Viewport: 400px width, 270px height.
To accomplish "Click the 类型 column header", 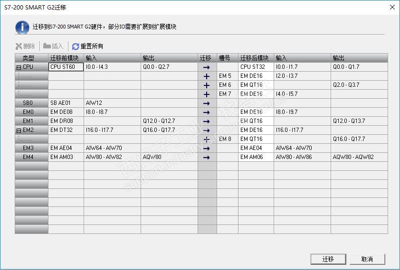I will pyautogui.click(x=31, y=58).
